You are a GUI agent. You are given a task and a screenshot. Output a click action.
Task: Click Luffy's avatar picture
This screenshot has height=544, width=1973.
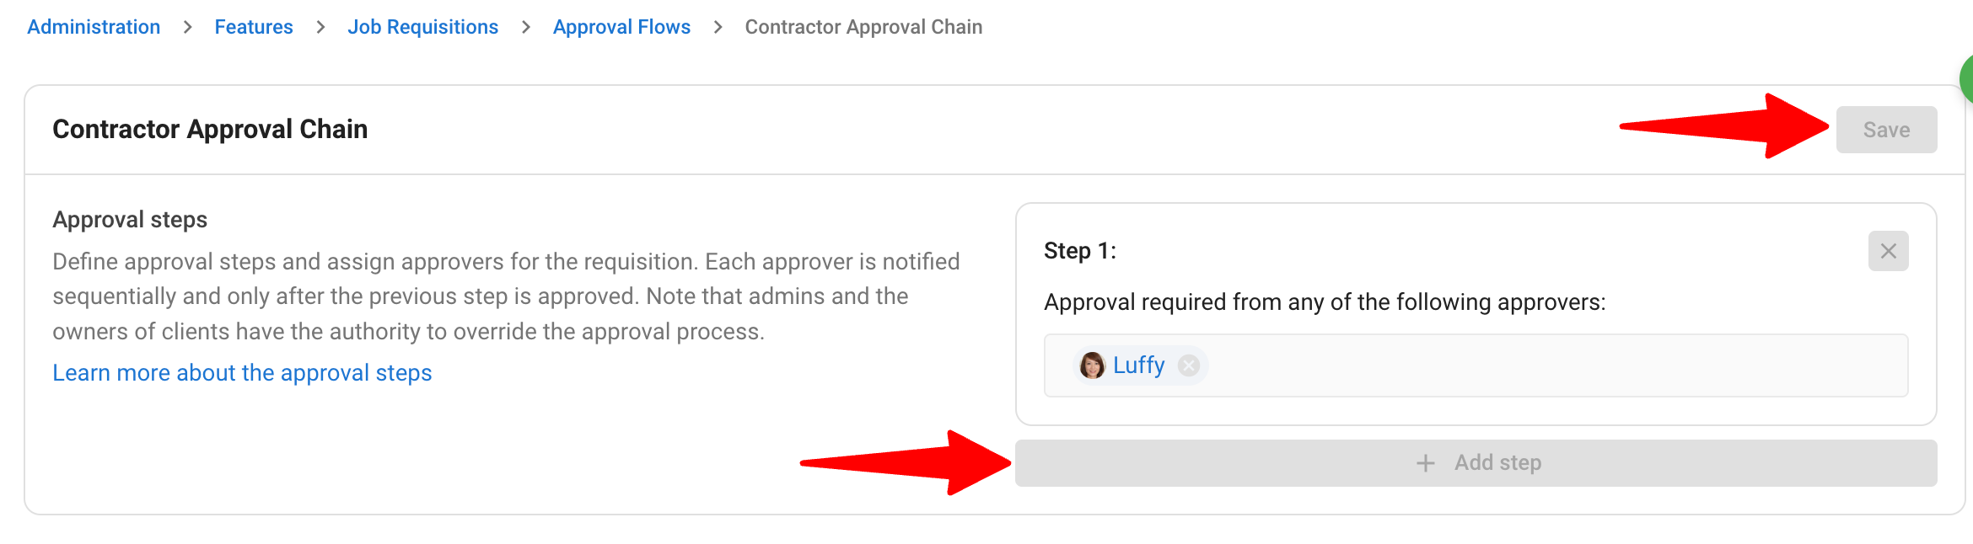pos(1092,365)
